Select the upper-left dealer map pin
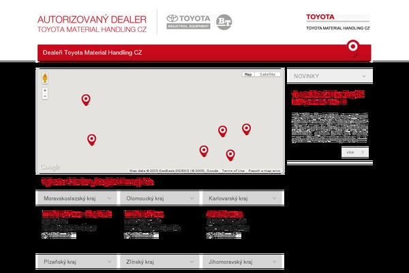 click(86, 100)
